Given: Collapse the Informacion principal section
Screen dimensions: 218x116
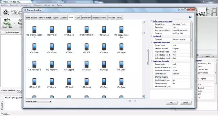Looking at the screenshot, I should pyautogui.click(x=151, y=21).
